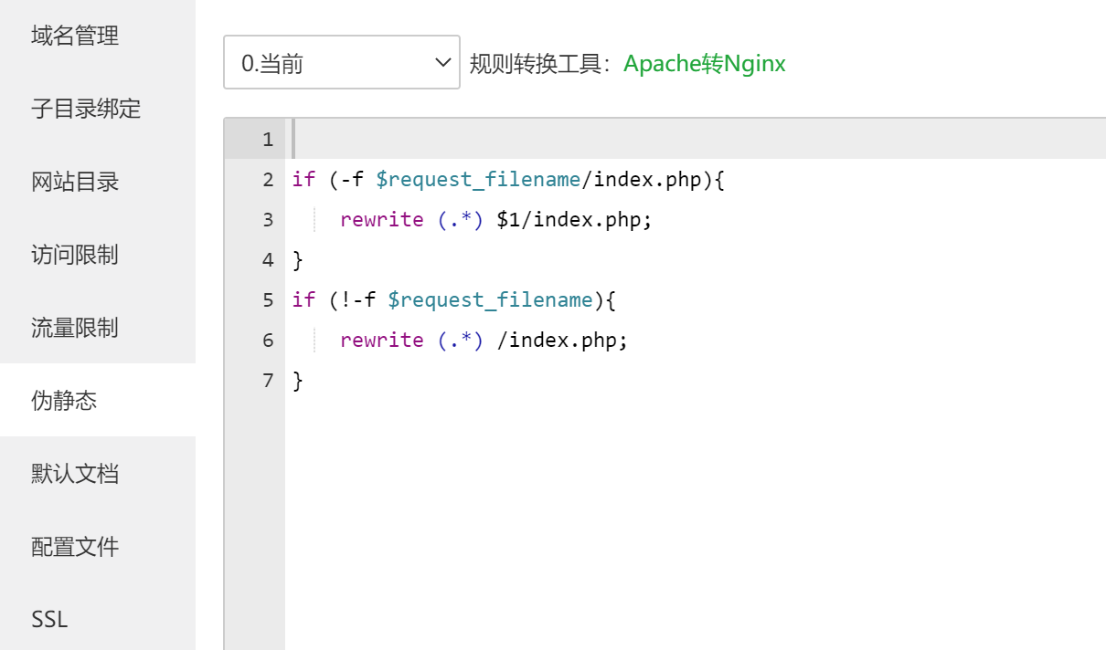Open the Apache转Nginx conversion tool
The height and width of the screenshot is (650, 1106).
click(x=704, y=64)
